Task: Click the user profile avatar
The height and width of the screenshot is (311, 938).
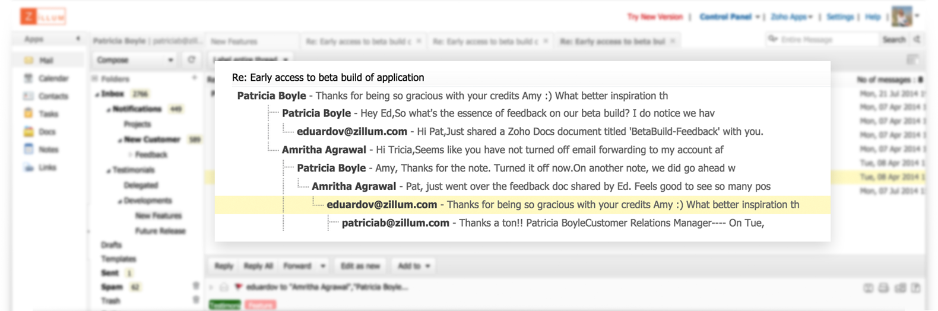Action: pos(902,17)
